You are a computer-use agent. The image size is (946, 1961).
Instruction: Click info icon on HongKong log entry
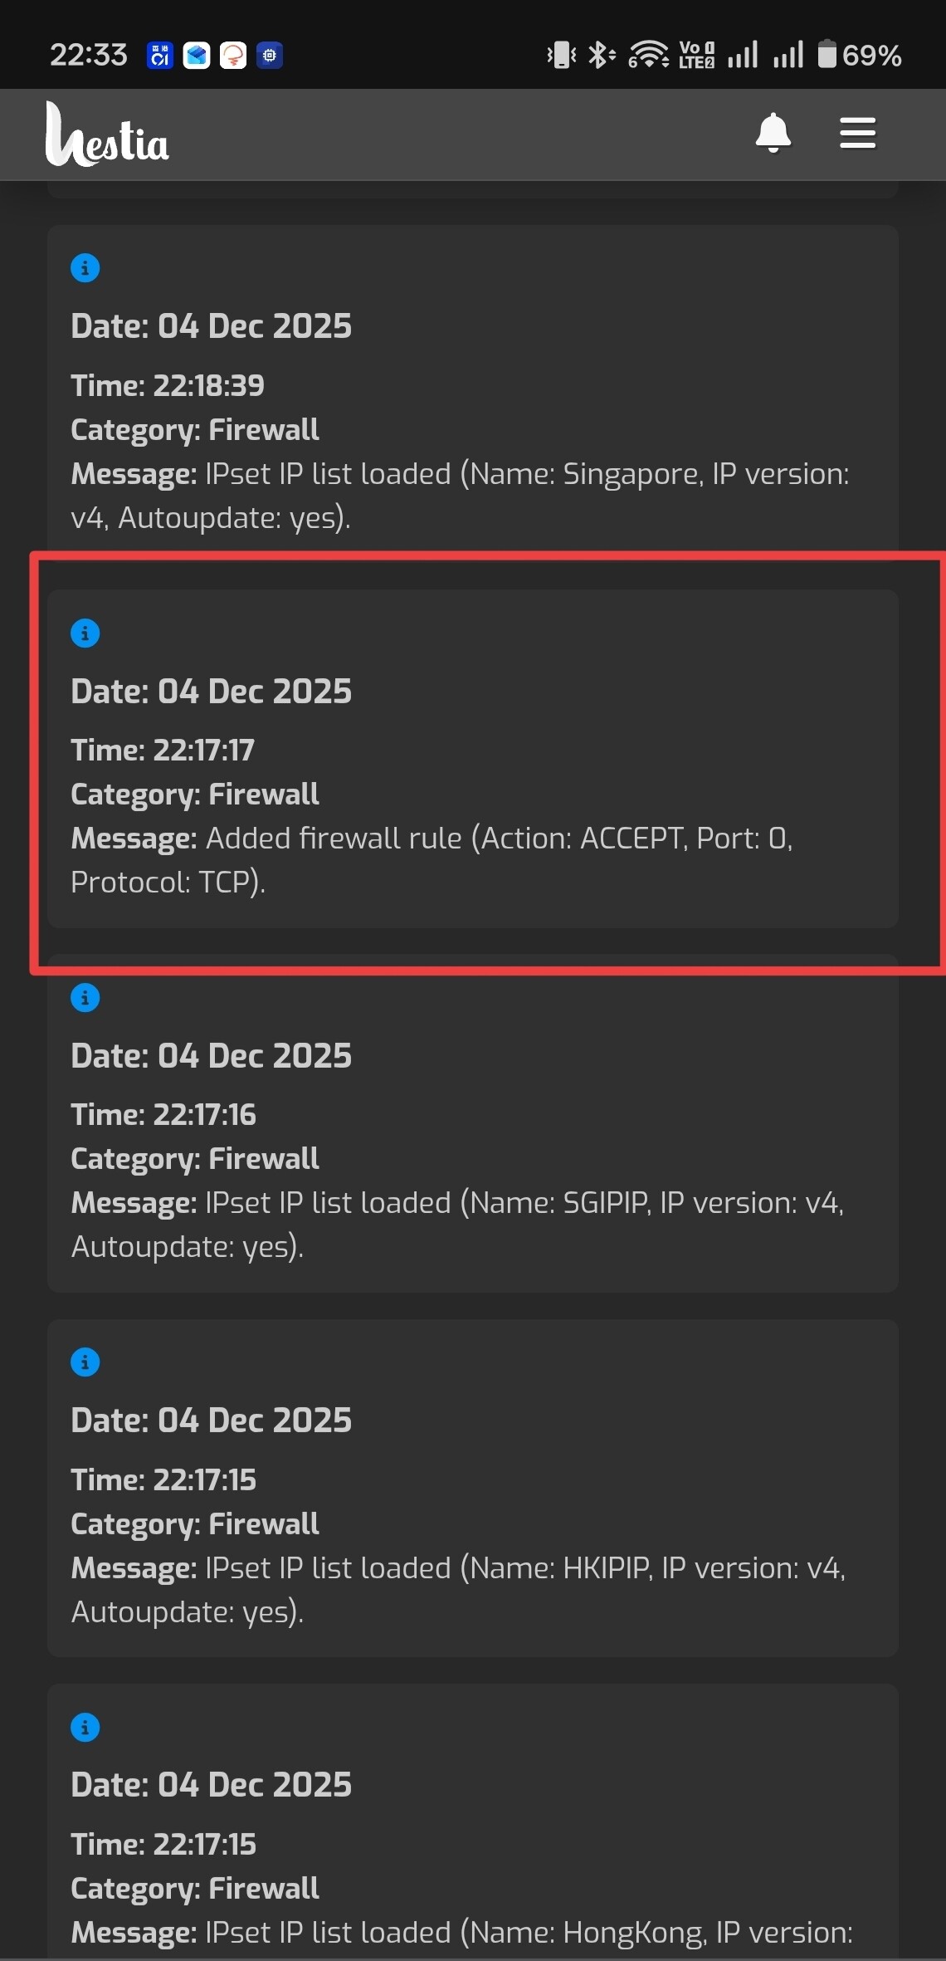pyautogui.click(x=85, y=1728)
